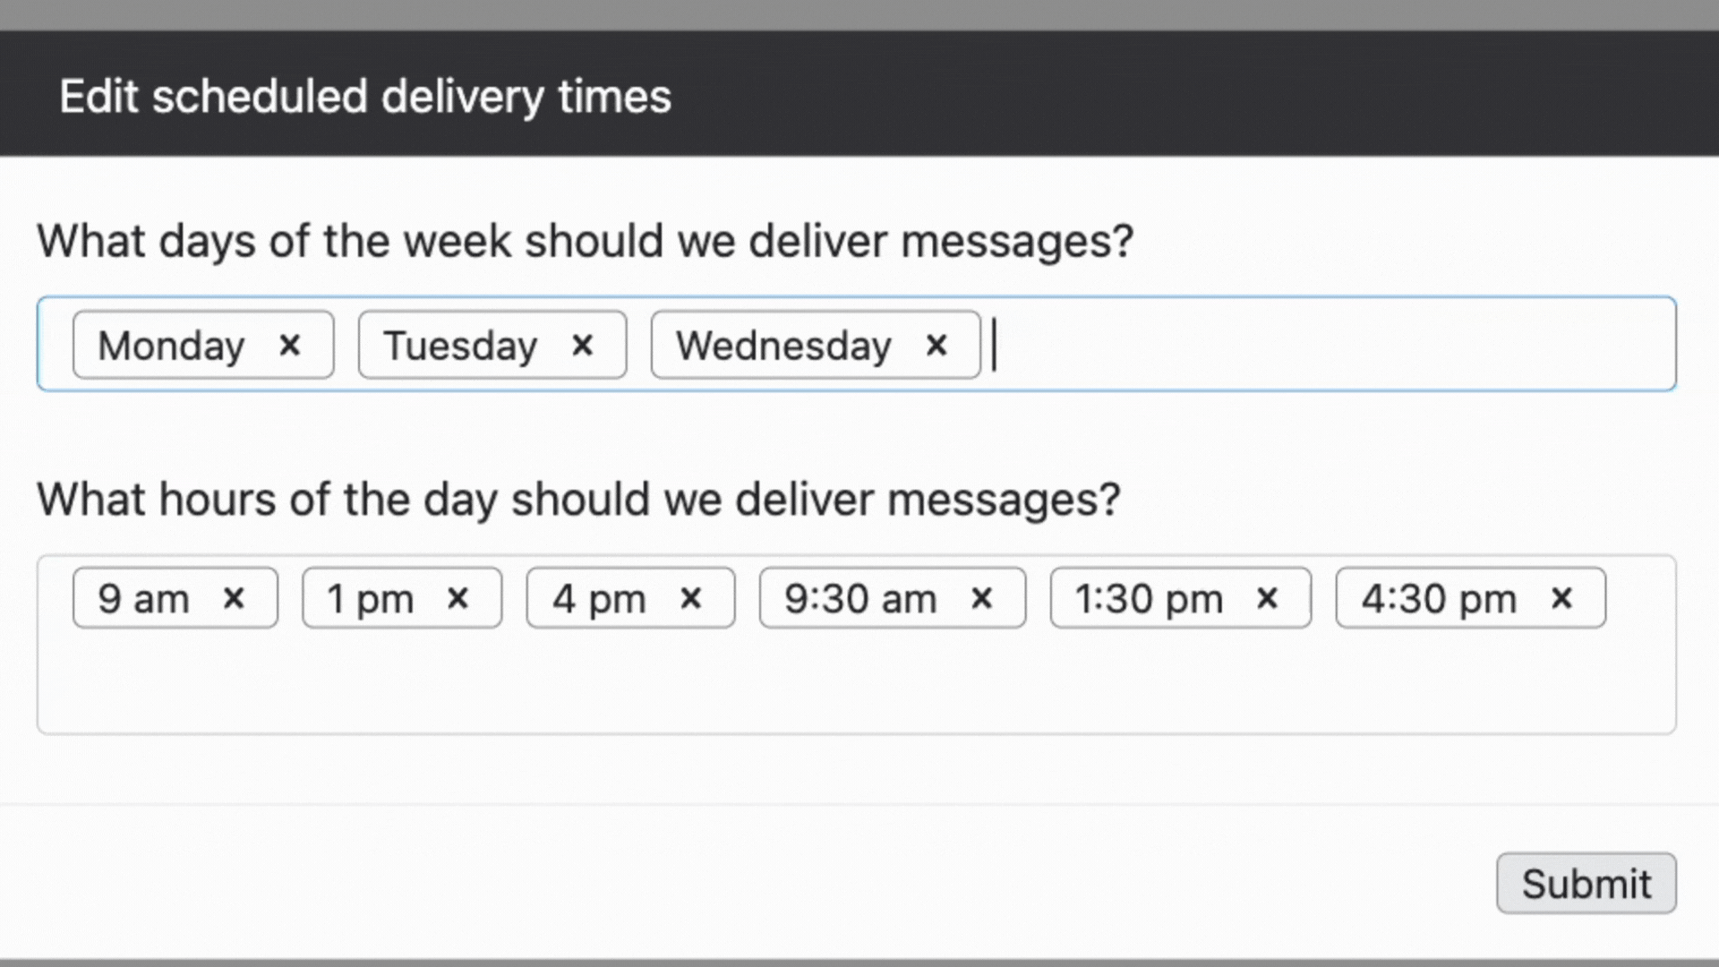Delete the 1 pm time chip
The image size is (1719, 967).
(x=458, y=598)
